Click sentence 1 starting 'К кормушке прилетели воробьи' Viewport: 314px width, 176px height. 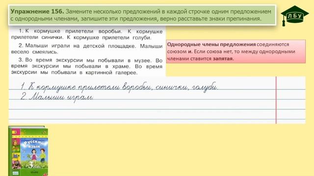coord(87,34)
